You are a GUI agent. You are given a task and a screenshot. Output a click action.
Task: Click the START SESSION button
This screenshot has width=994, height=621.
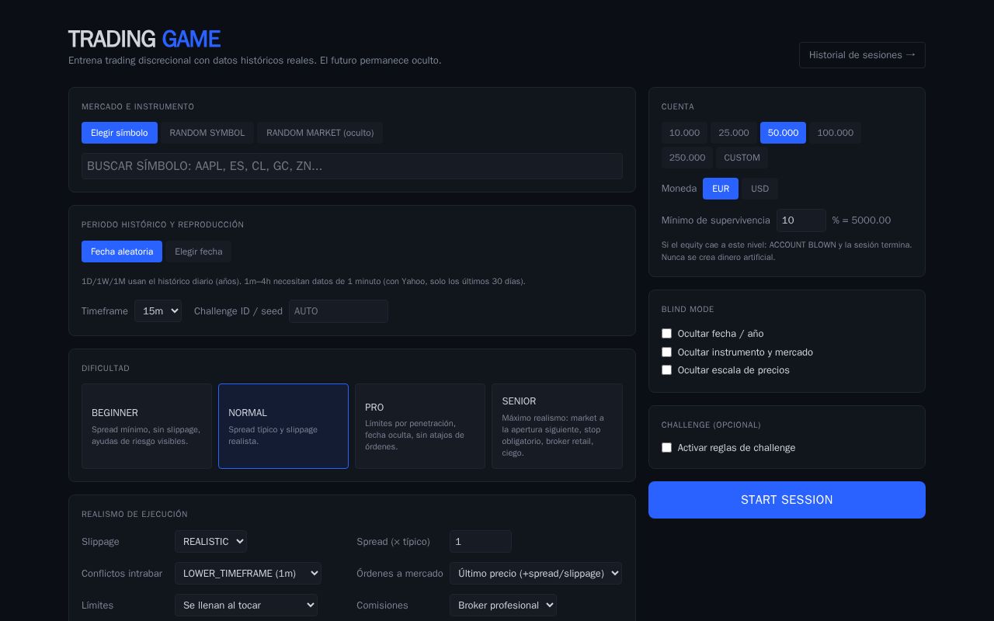[x=787, y=500]
